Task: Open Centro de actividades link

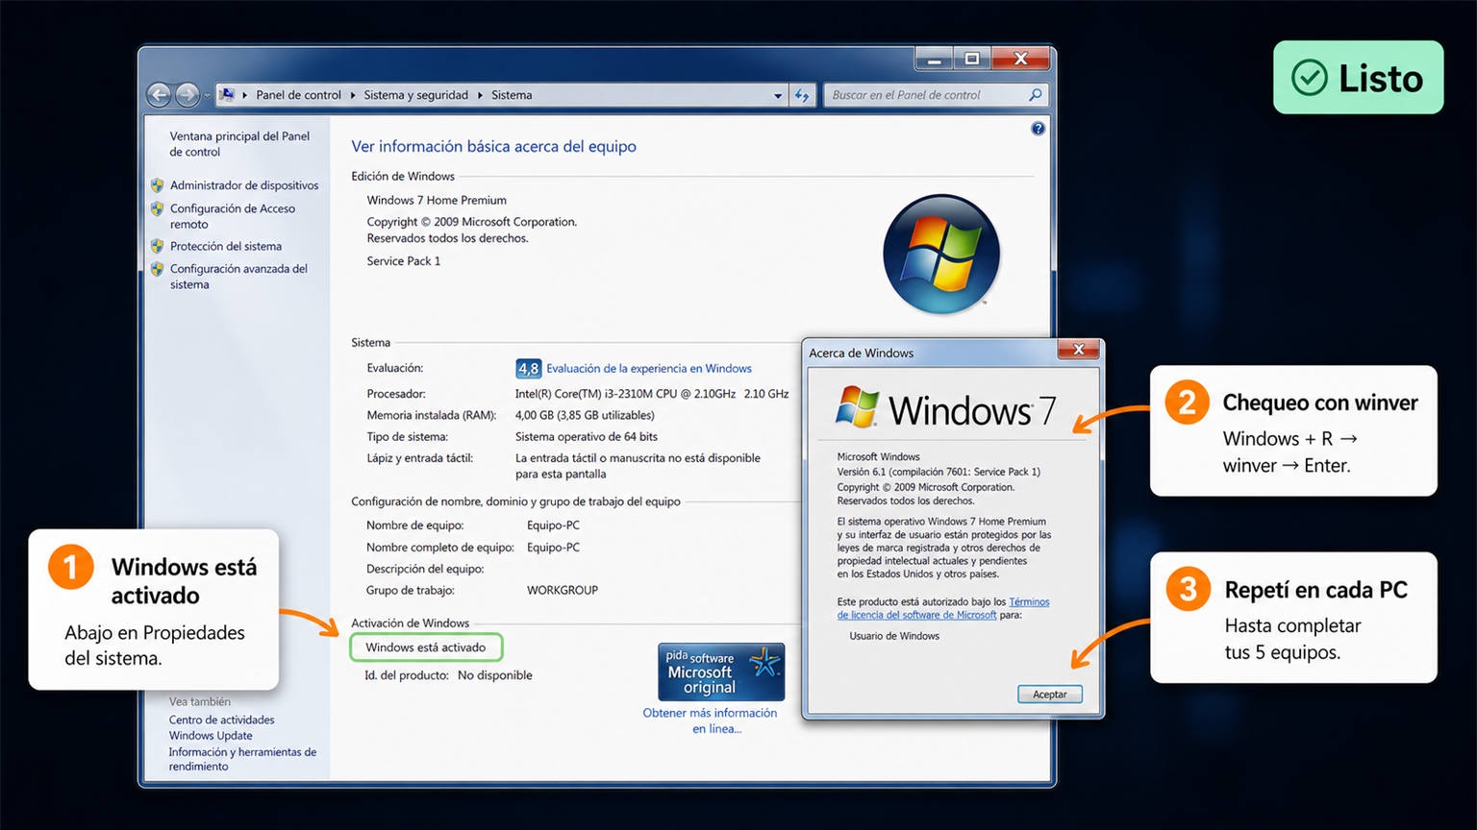Action: (222, 720)
